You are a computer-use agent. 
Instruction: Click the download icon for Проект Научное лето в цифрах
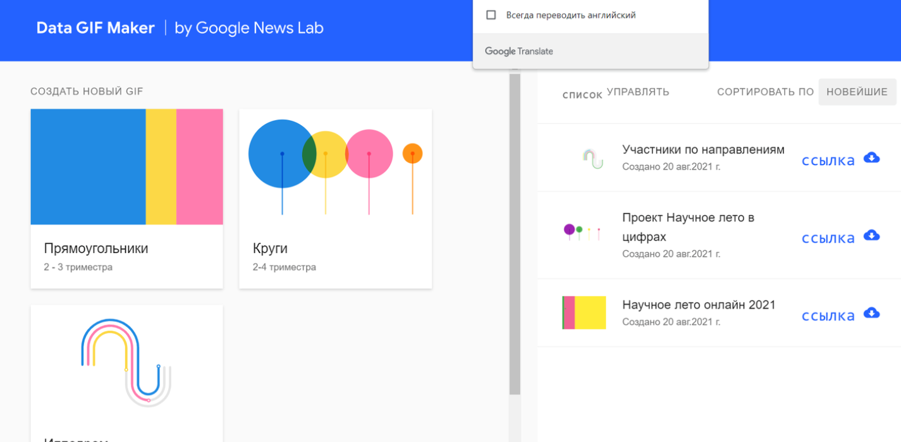point(871,235)
